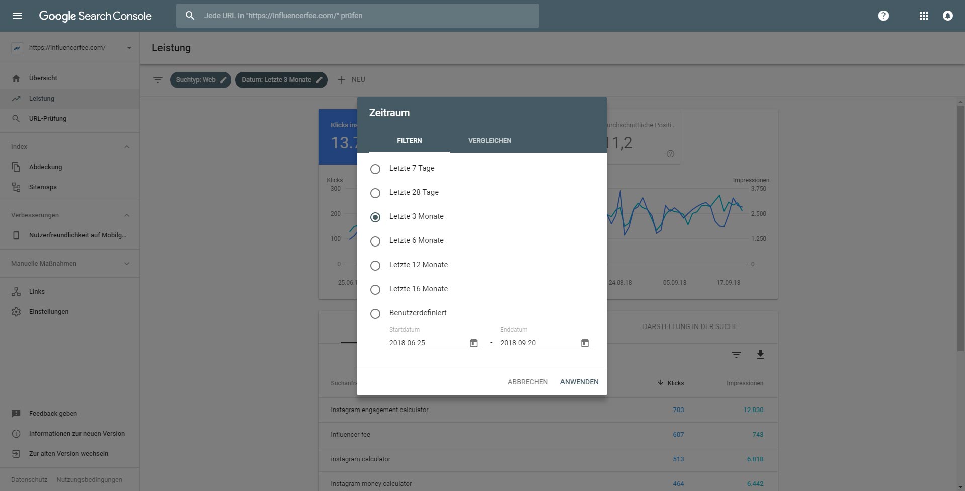This screenshot has height=491, width=965.
Task: Click the download export icon
Action: pyautogui.click(x=760, y=355)
